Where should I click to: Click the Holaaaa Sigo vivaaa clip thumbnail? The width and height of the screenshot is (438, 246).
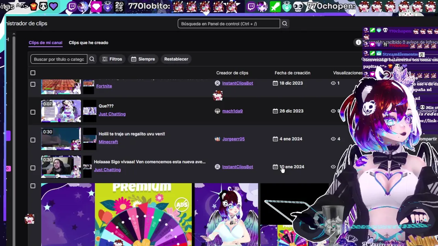pos(61,167)
